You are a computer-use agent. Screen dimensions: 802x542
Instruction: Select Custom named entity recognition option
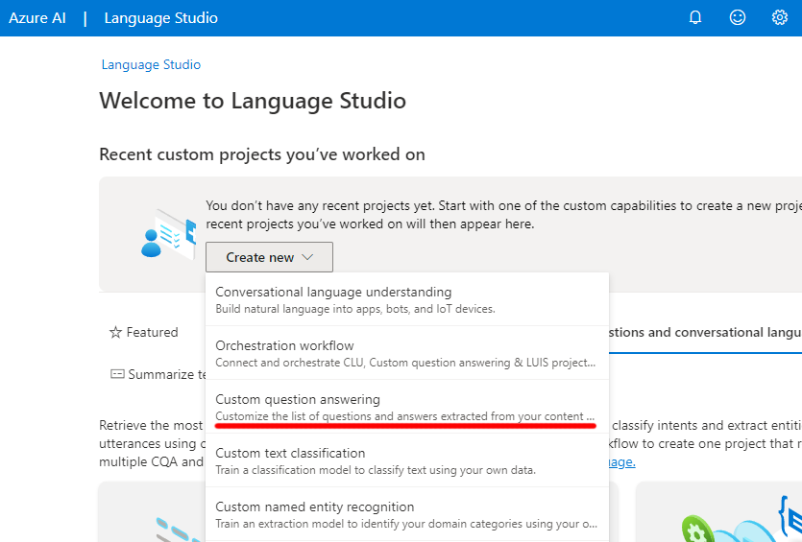[x=407, y=514]
